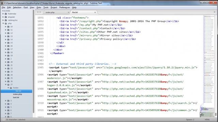This screenshot has height=122, width=218.
Task: Click the folder icon for folder 26
Action: click(8, 81)
